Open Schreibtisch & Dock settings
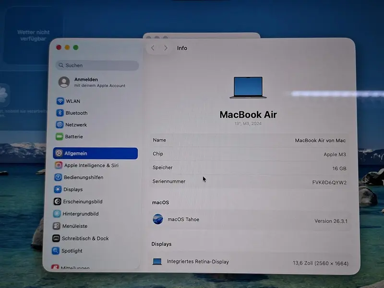384x288 pixels. coord(94,238)
